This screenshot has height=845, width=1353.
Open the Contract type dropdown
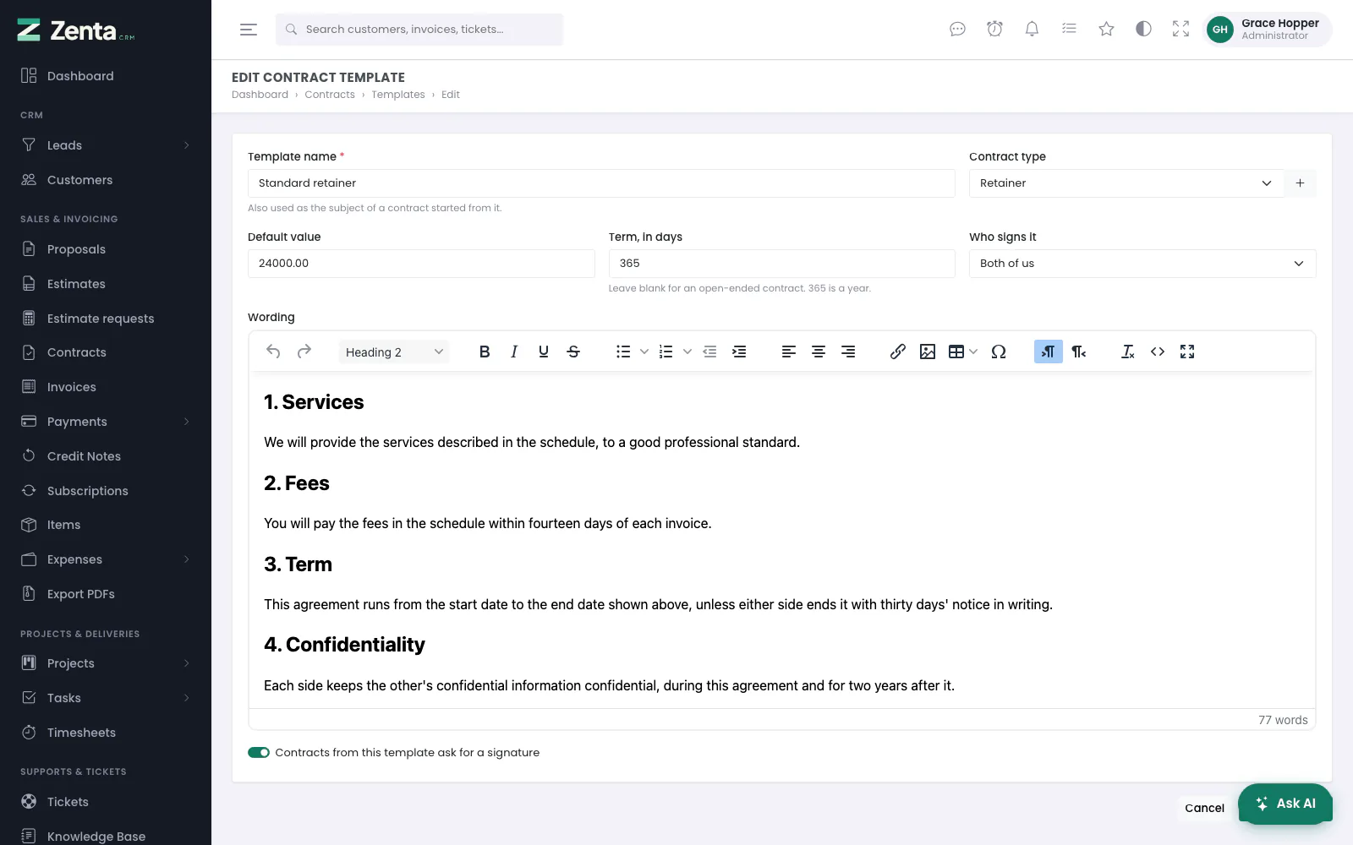click(x=1126, y=183)
